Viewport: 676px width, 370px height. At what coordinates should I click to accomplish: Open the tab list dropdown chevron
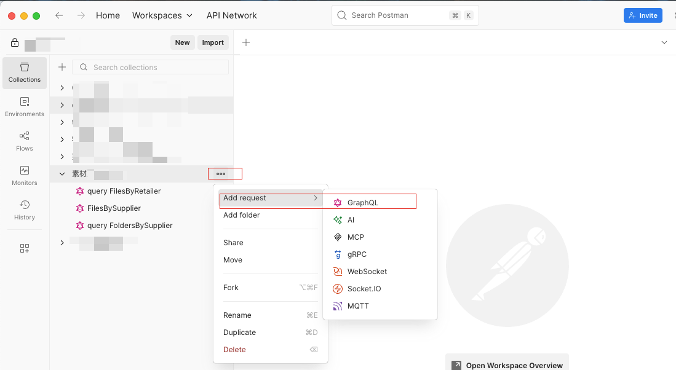click(664, 42)
